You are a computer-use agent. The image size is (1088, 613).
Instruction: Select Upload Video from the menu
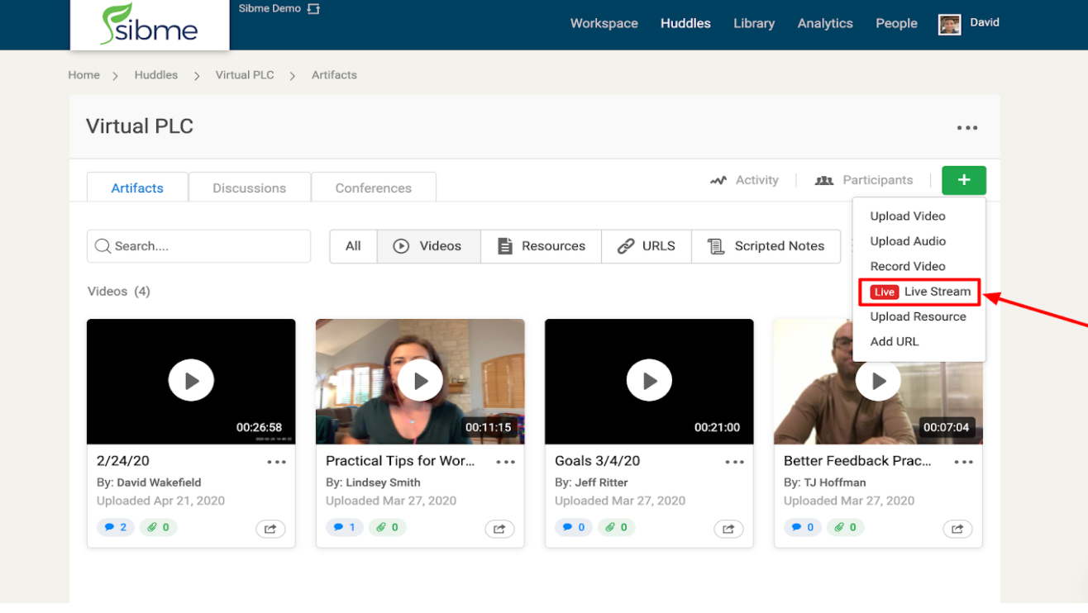tap(908, 216)
